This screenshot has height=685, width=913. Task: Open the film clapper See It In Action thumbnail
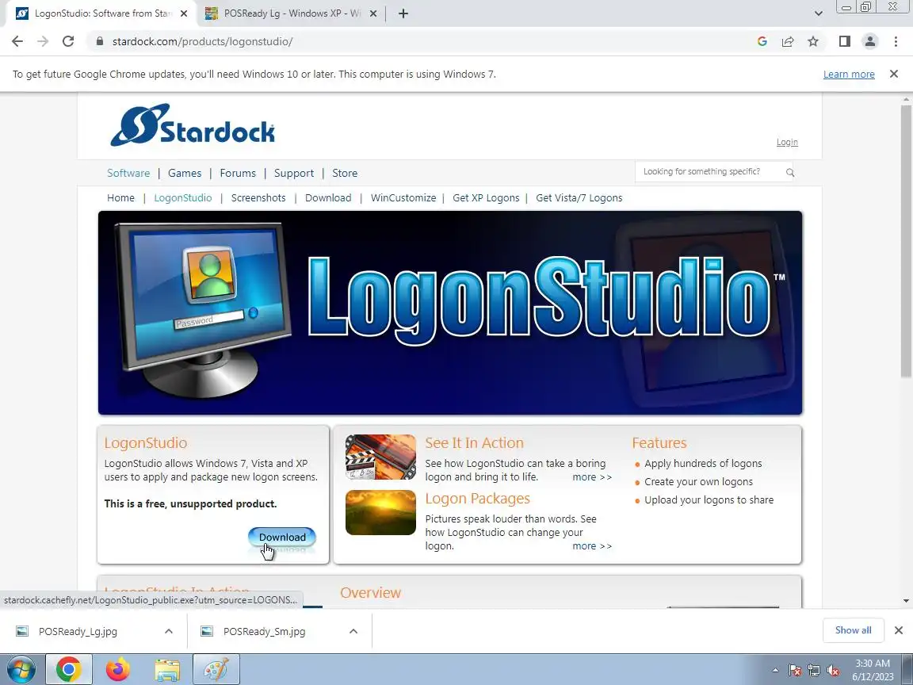coord(380,457)
